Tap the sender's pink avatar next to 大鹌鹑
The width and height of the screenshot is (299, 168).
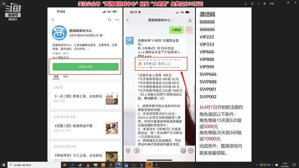click(x=189, y=30)
